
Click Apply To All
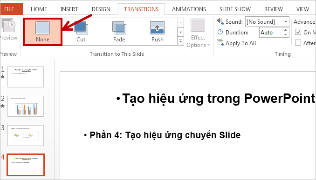[x=236, y=43]
